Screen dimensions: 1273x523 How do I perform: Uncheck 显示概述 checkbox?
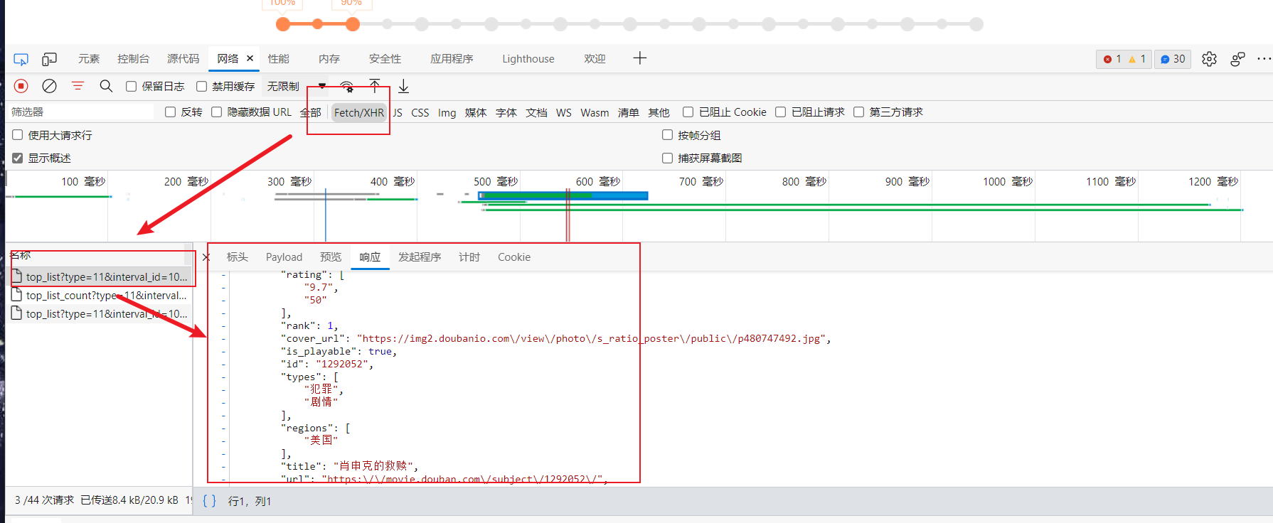(18, 158)
